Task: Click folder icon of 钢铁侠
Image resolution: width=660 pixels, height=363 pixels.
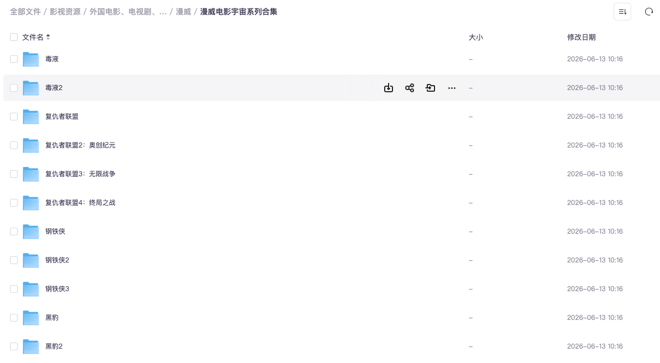Action: [x=31, y=232]
